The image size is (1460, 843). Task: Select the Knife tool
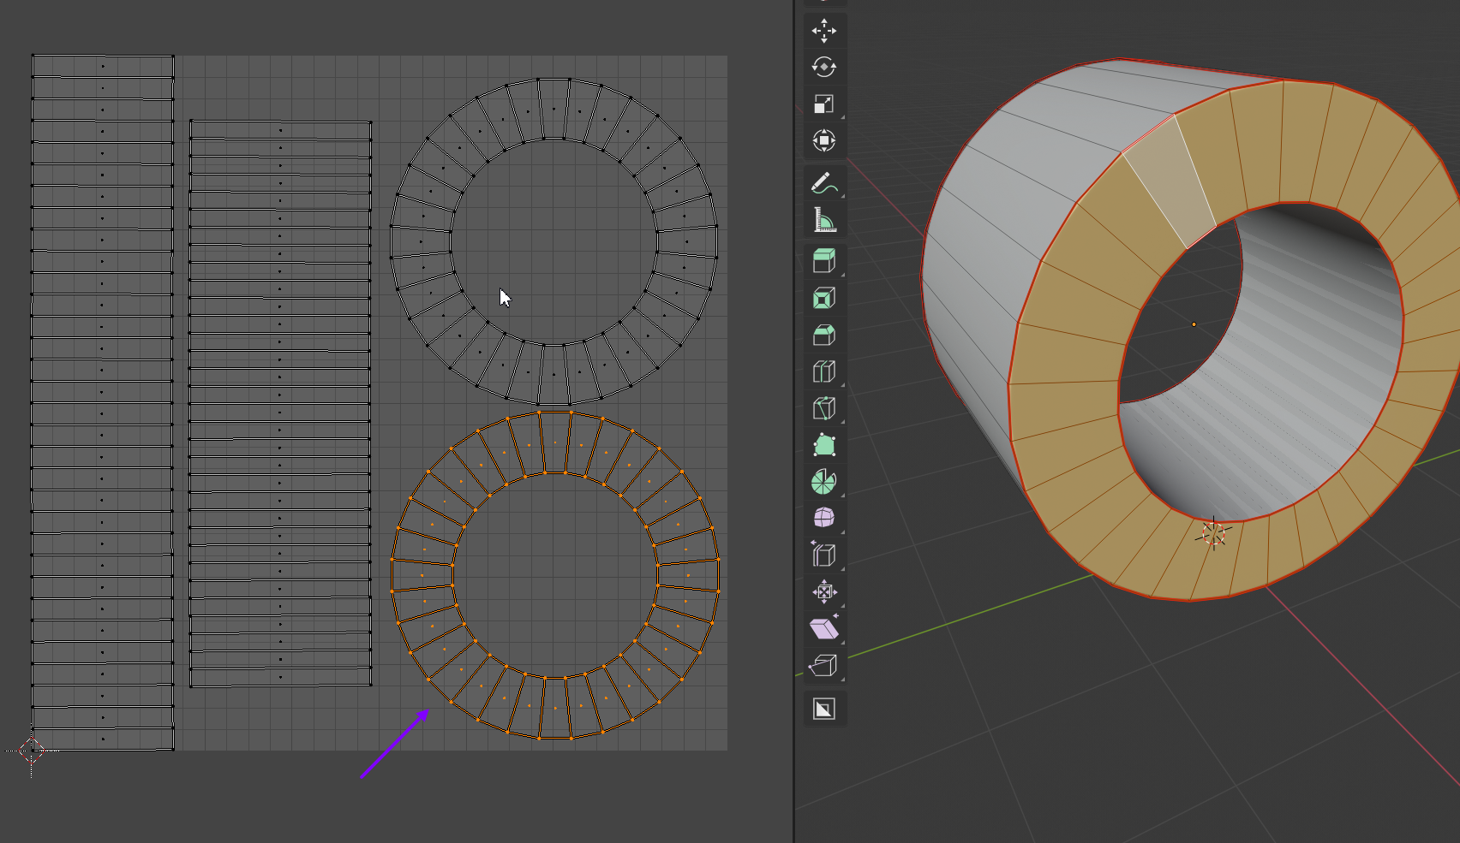point(824,408)
